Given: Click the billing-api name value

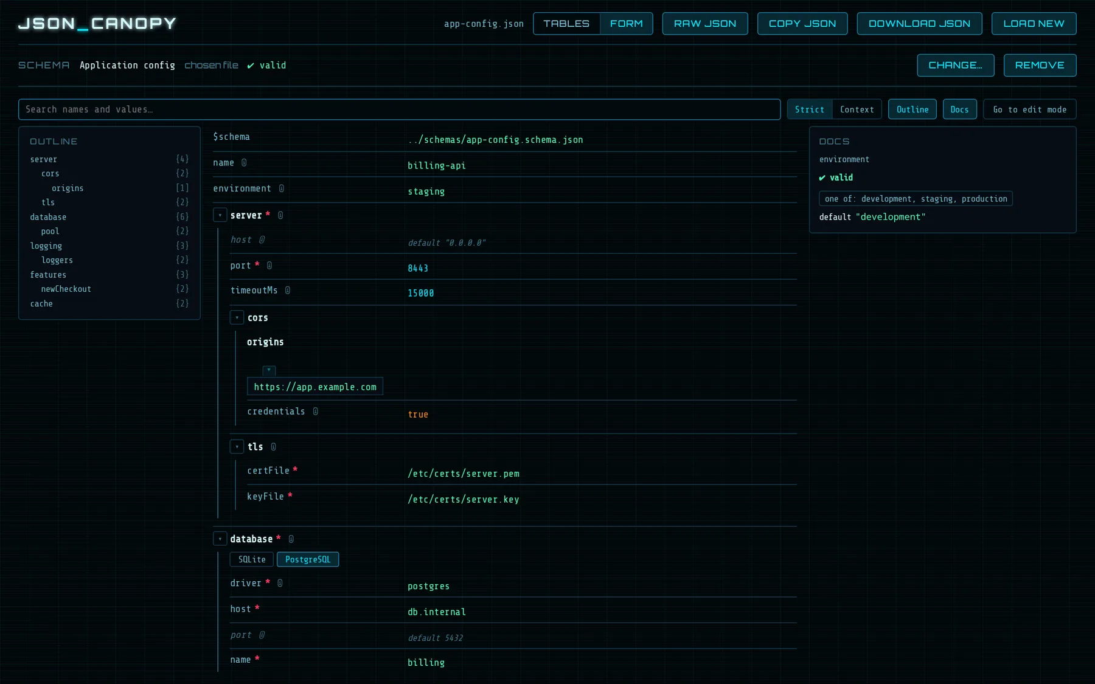Looking at the screenshot, I should tap(437, 166).
